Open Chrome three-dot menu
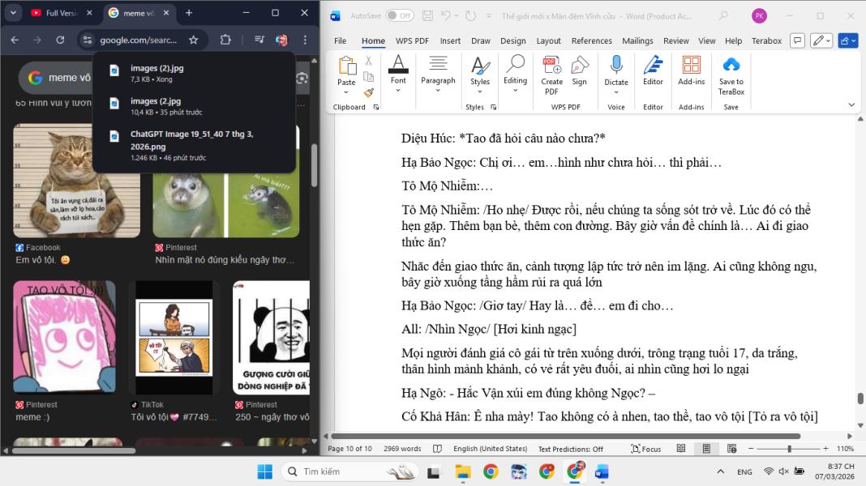 click(x=305, y=40)
